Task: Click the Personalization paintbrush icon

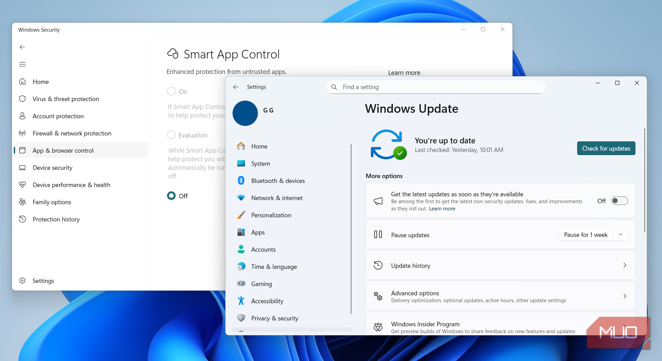Action: [241, 215]
